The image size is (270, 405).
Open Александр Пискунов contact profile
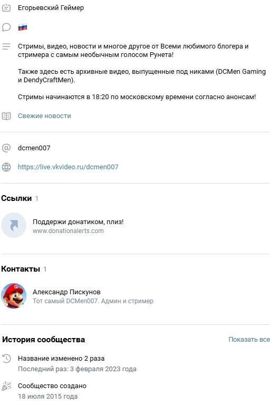[66, 292]
